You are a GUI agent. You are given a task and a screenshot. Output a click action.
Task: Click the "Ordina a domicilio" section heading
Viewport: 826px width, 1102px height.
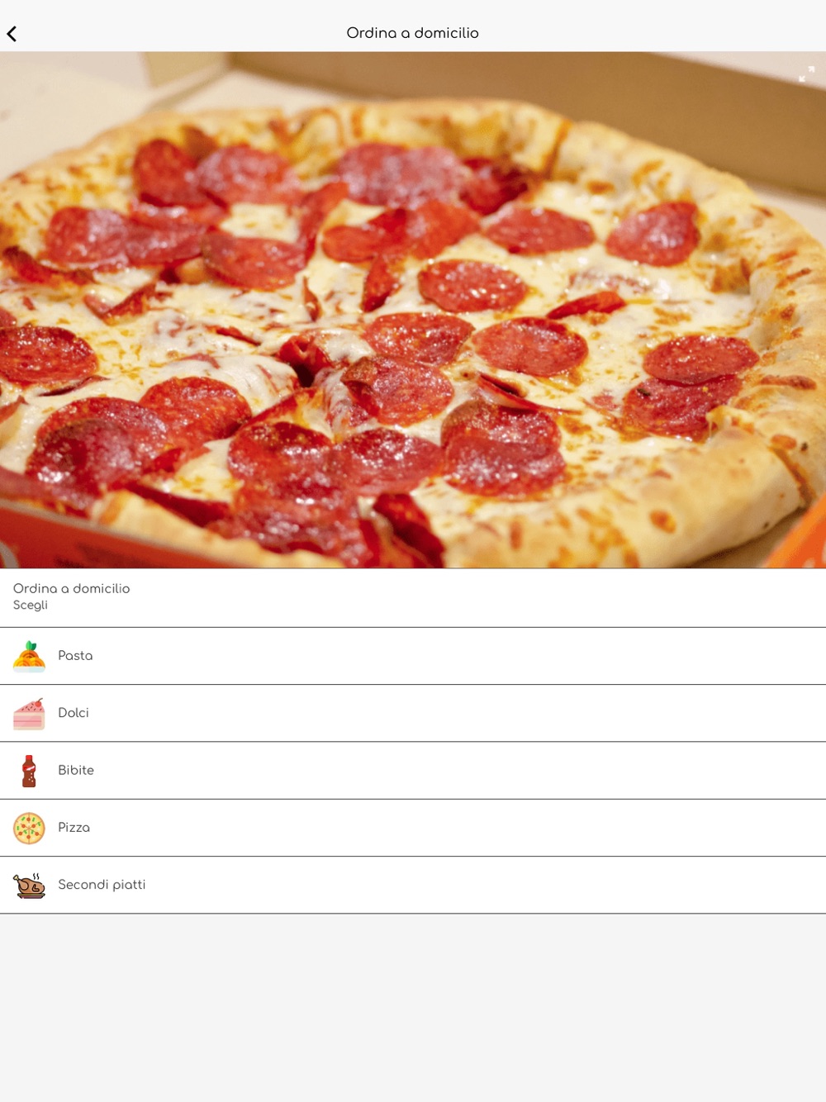click(71, 588)
